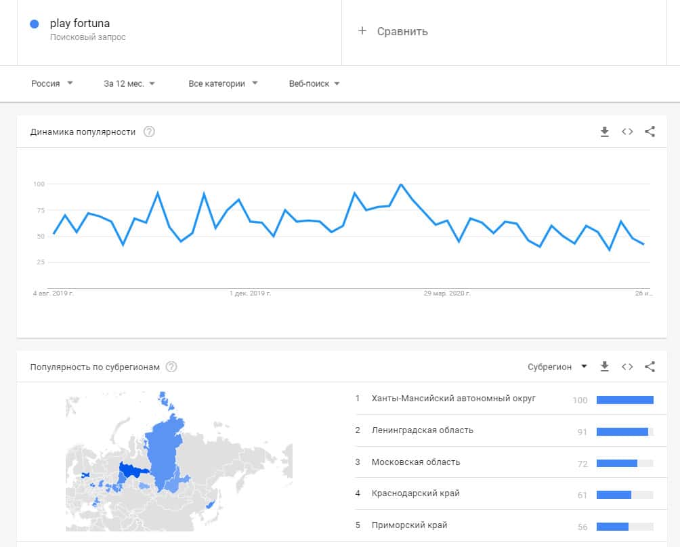This screenshot has height=547, width=680.
Task: Click the Поисковый запрос subtitle
Action: click(87, 37)
